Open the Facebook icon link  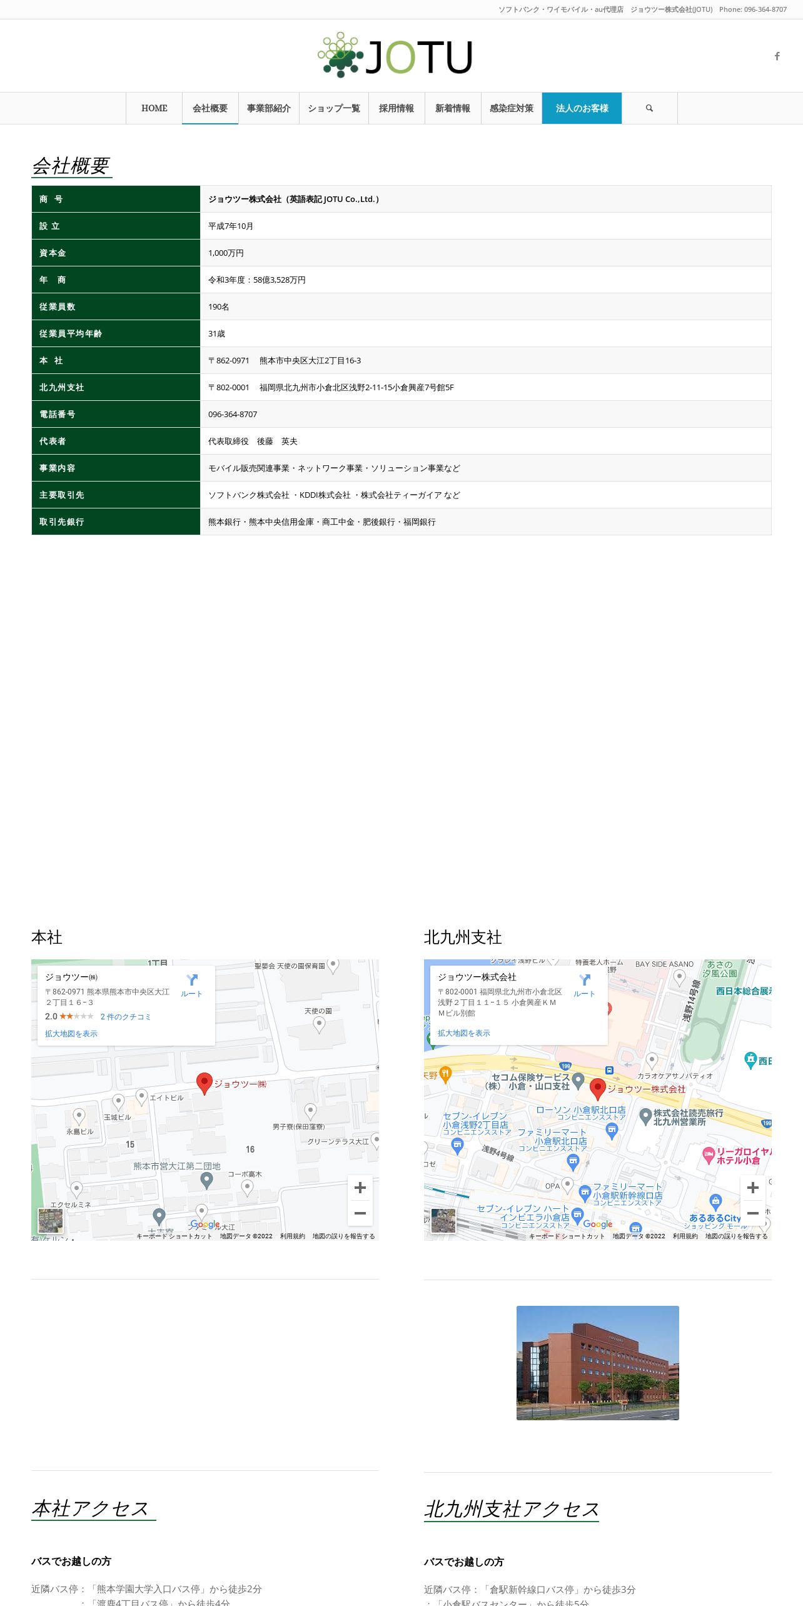pos(777,56)
